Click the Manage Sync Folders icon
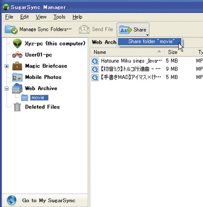 (11, 29)
